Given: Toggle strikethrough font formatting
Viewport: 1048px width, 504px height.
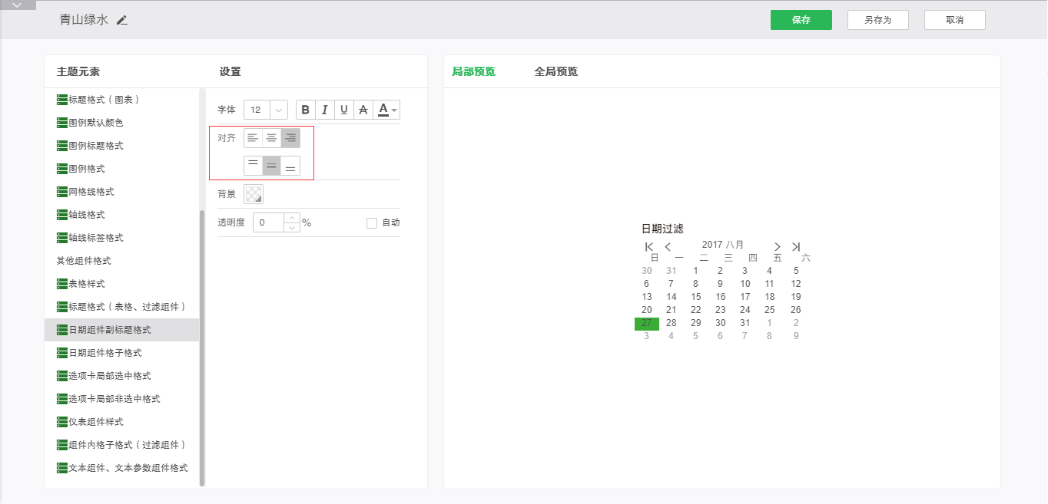Looking at the screenshot, I should coord(363,110).
